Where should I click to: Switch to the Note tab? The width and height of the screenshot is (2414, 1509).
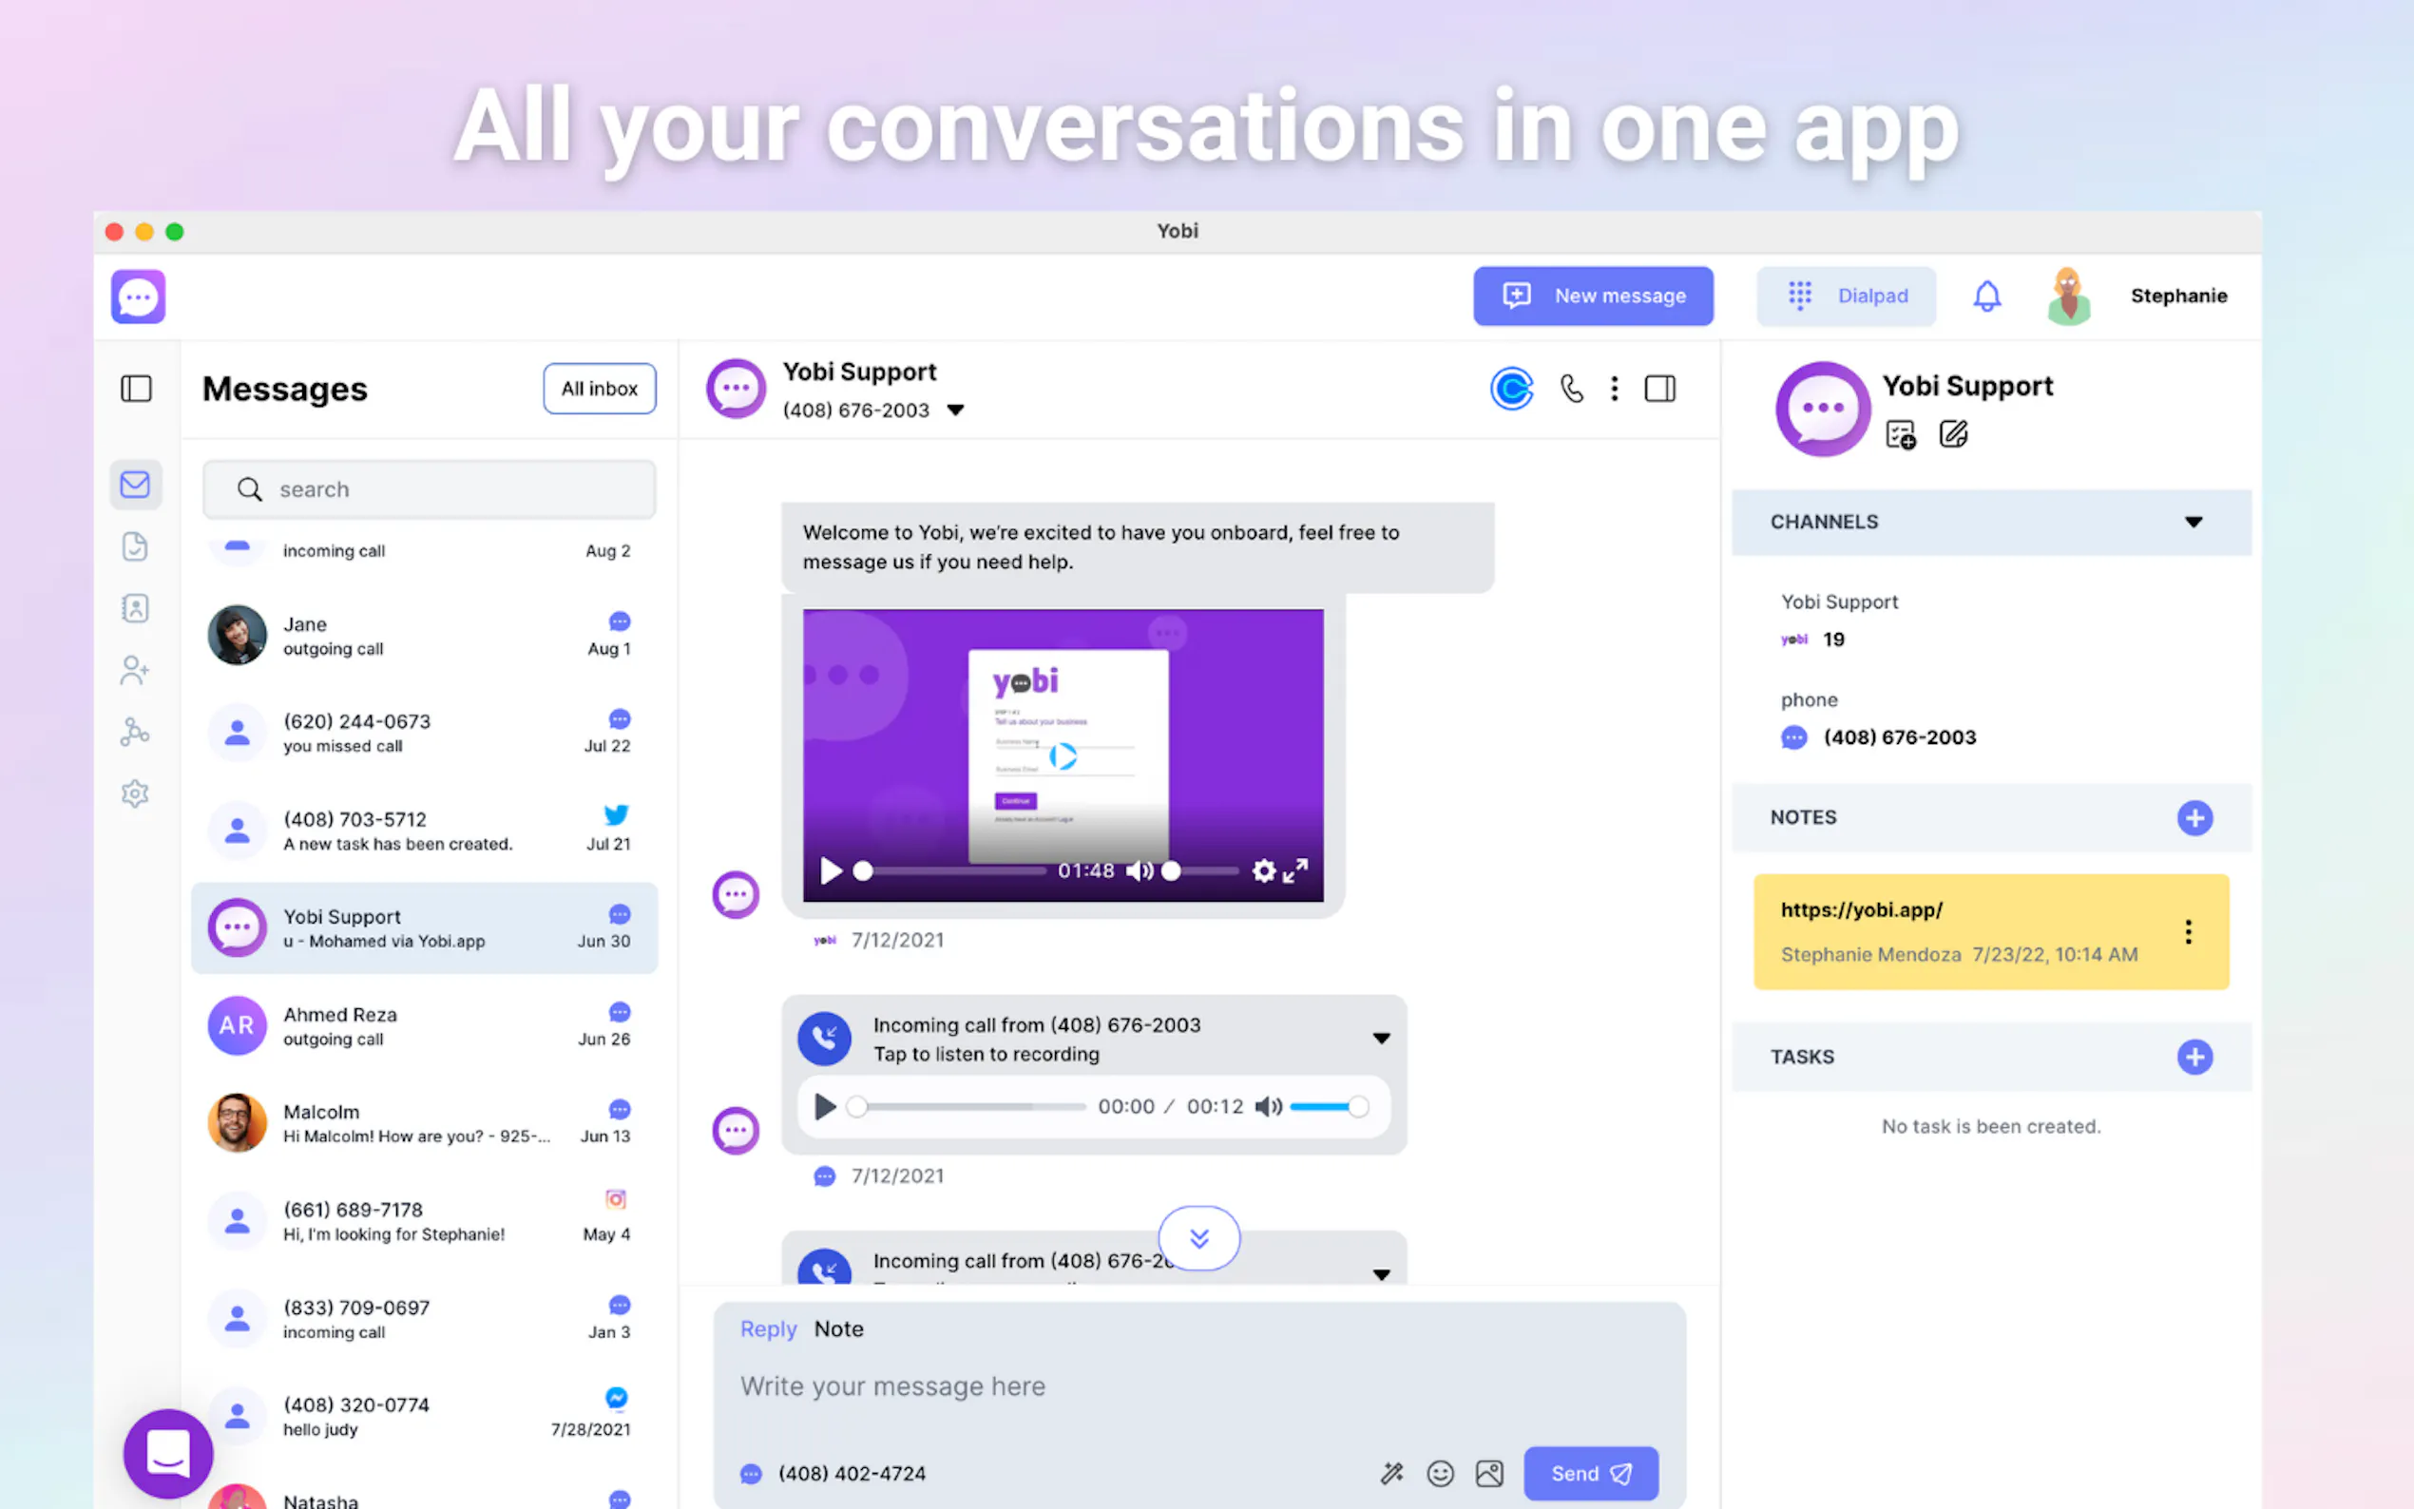838,1328
